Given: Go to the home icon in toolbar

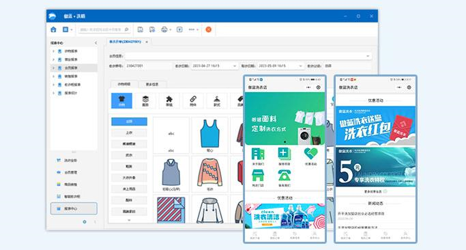Looking at the screenshot, I should pyautogui.click(x=53, y=29).
